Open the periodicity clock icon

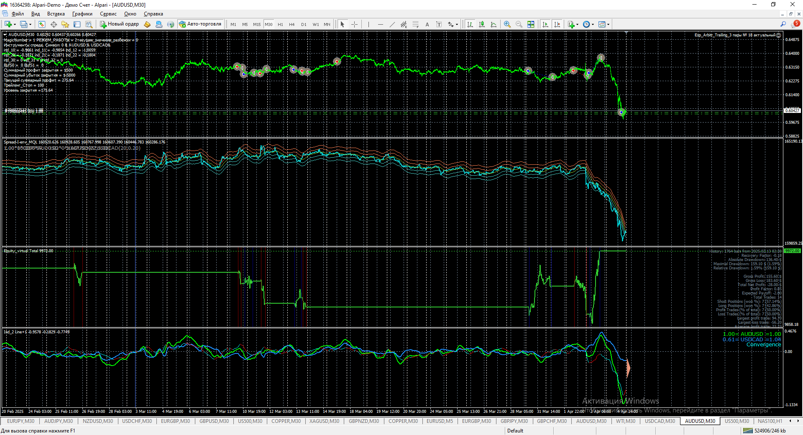click(x=586, y=24)
